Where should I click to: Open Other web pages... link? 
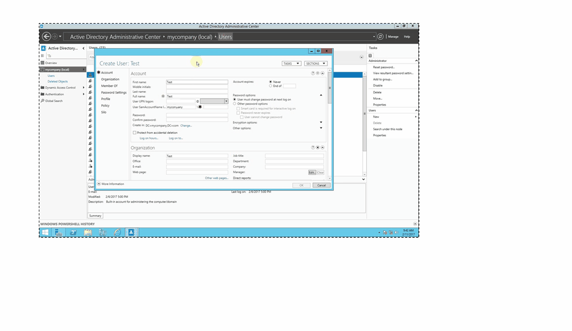pyautogui.click(x=217, y=178)
